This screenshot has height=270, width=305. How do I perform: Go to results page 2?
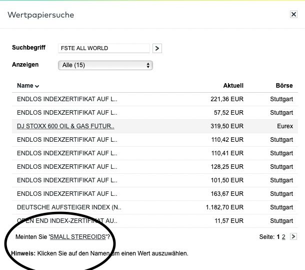click(x=283, y=236)
